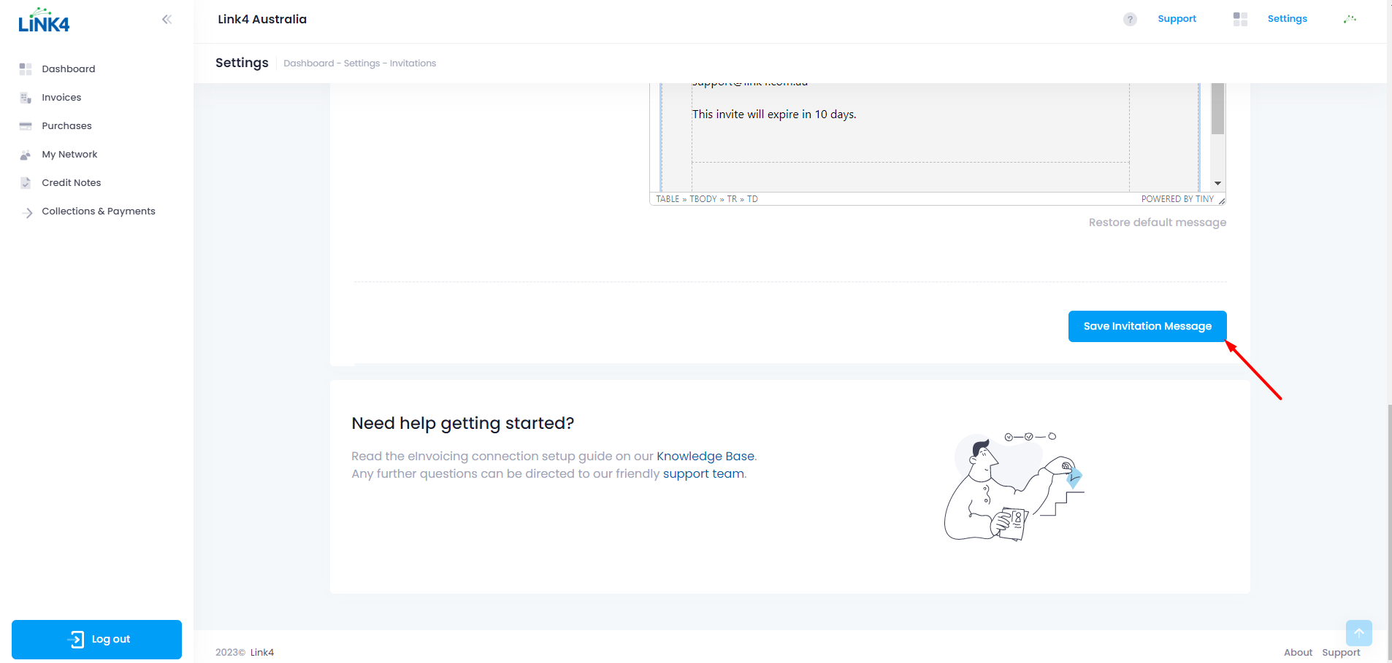The width and height of the screenshot is (1392, 663).
Task: Click the scroll to top arrow button
Action: 1358,633
